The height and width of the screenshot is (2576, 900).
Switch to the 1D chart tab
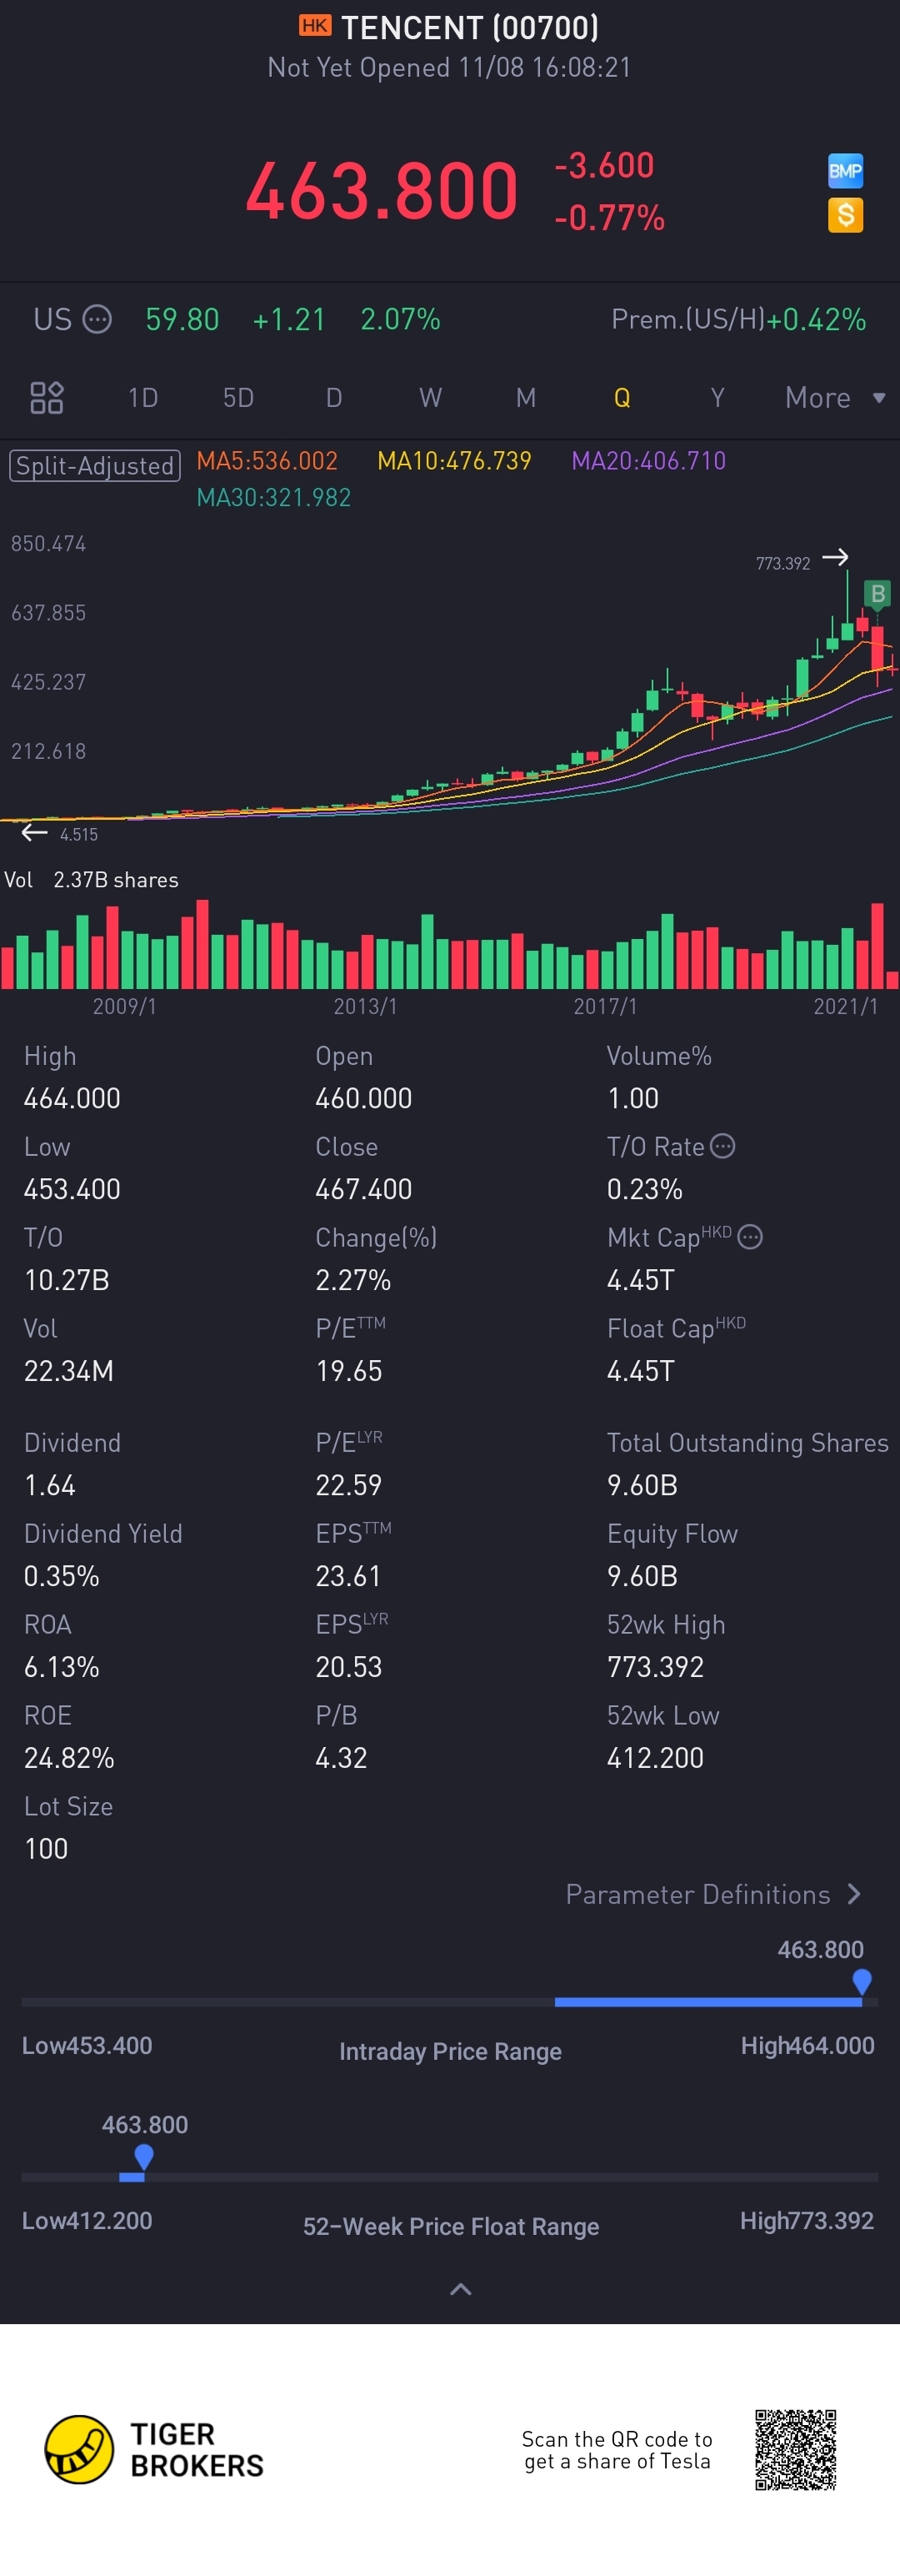click(x=142, y=398)
